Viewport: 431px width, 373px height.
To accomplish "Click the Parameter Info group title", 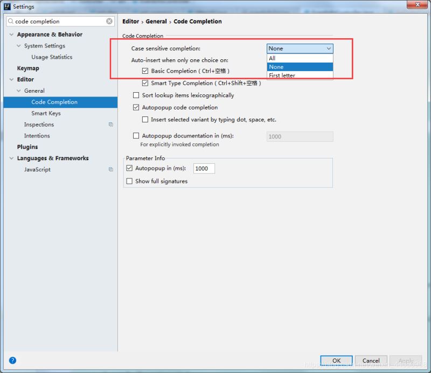I will [x=145, y=158].
